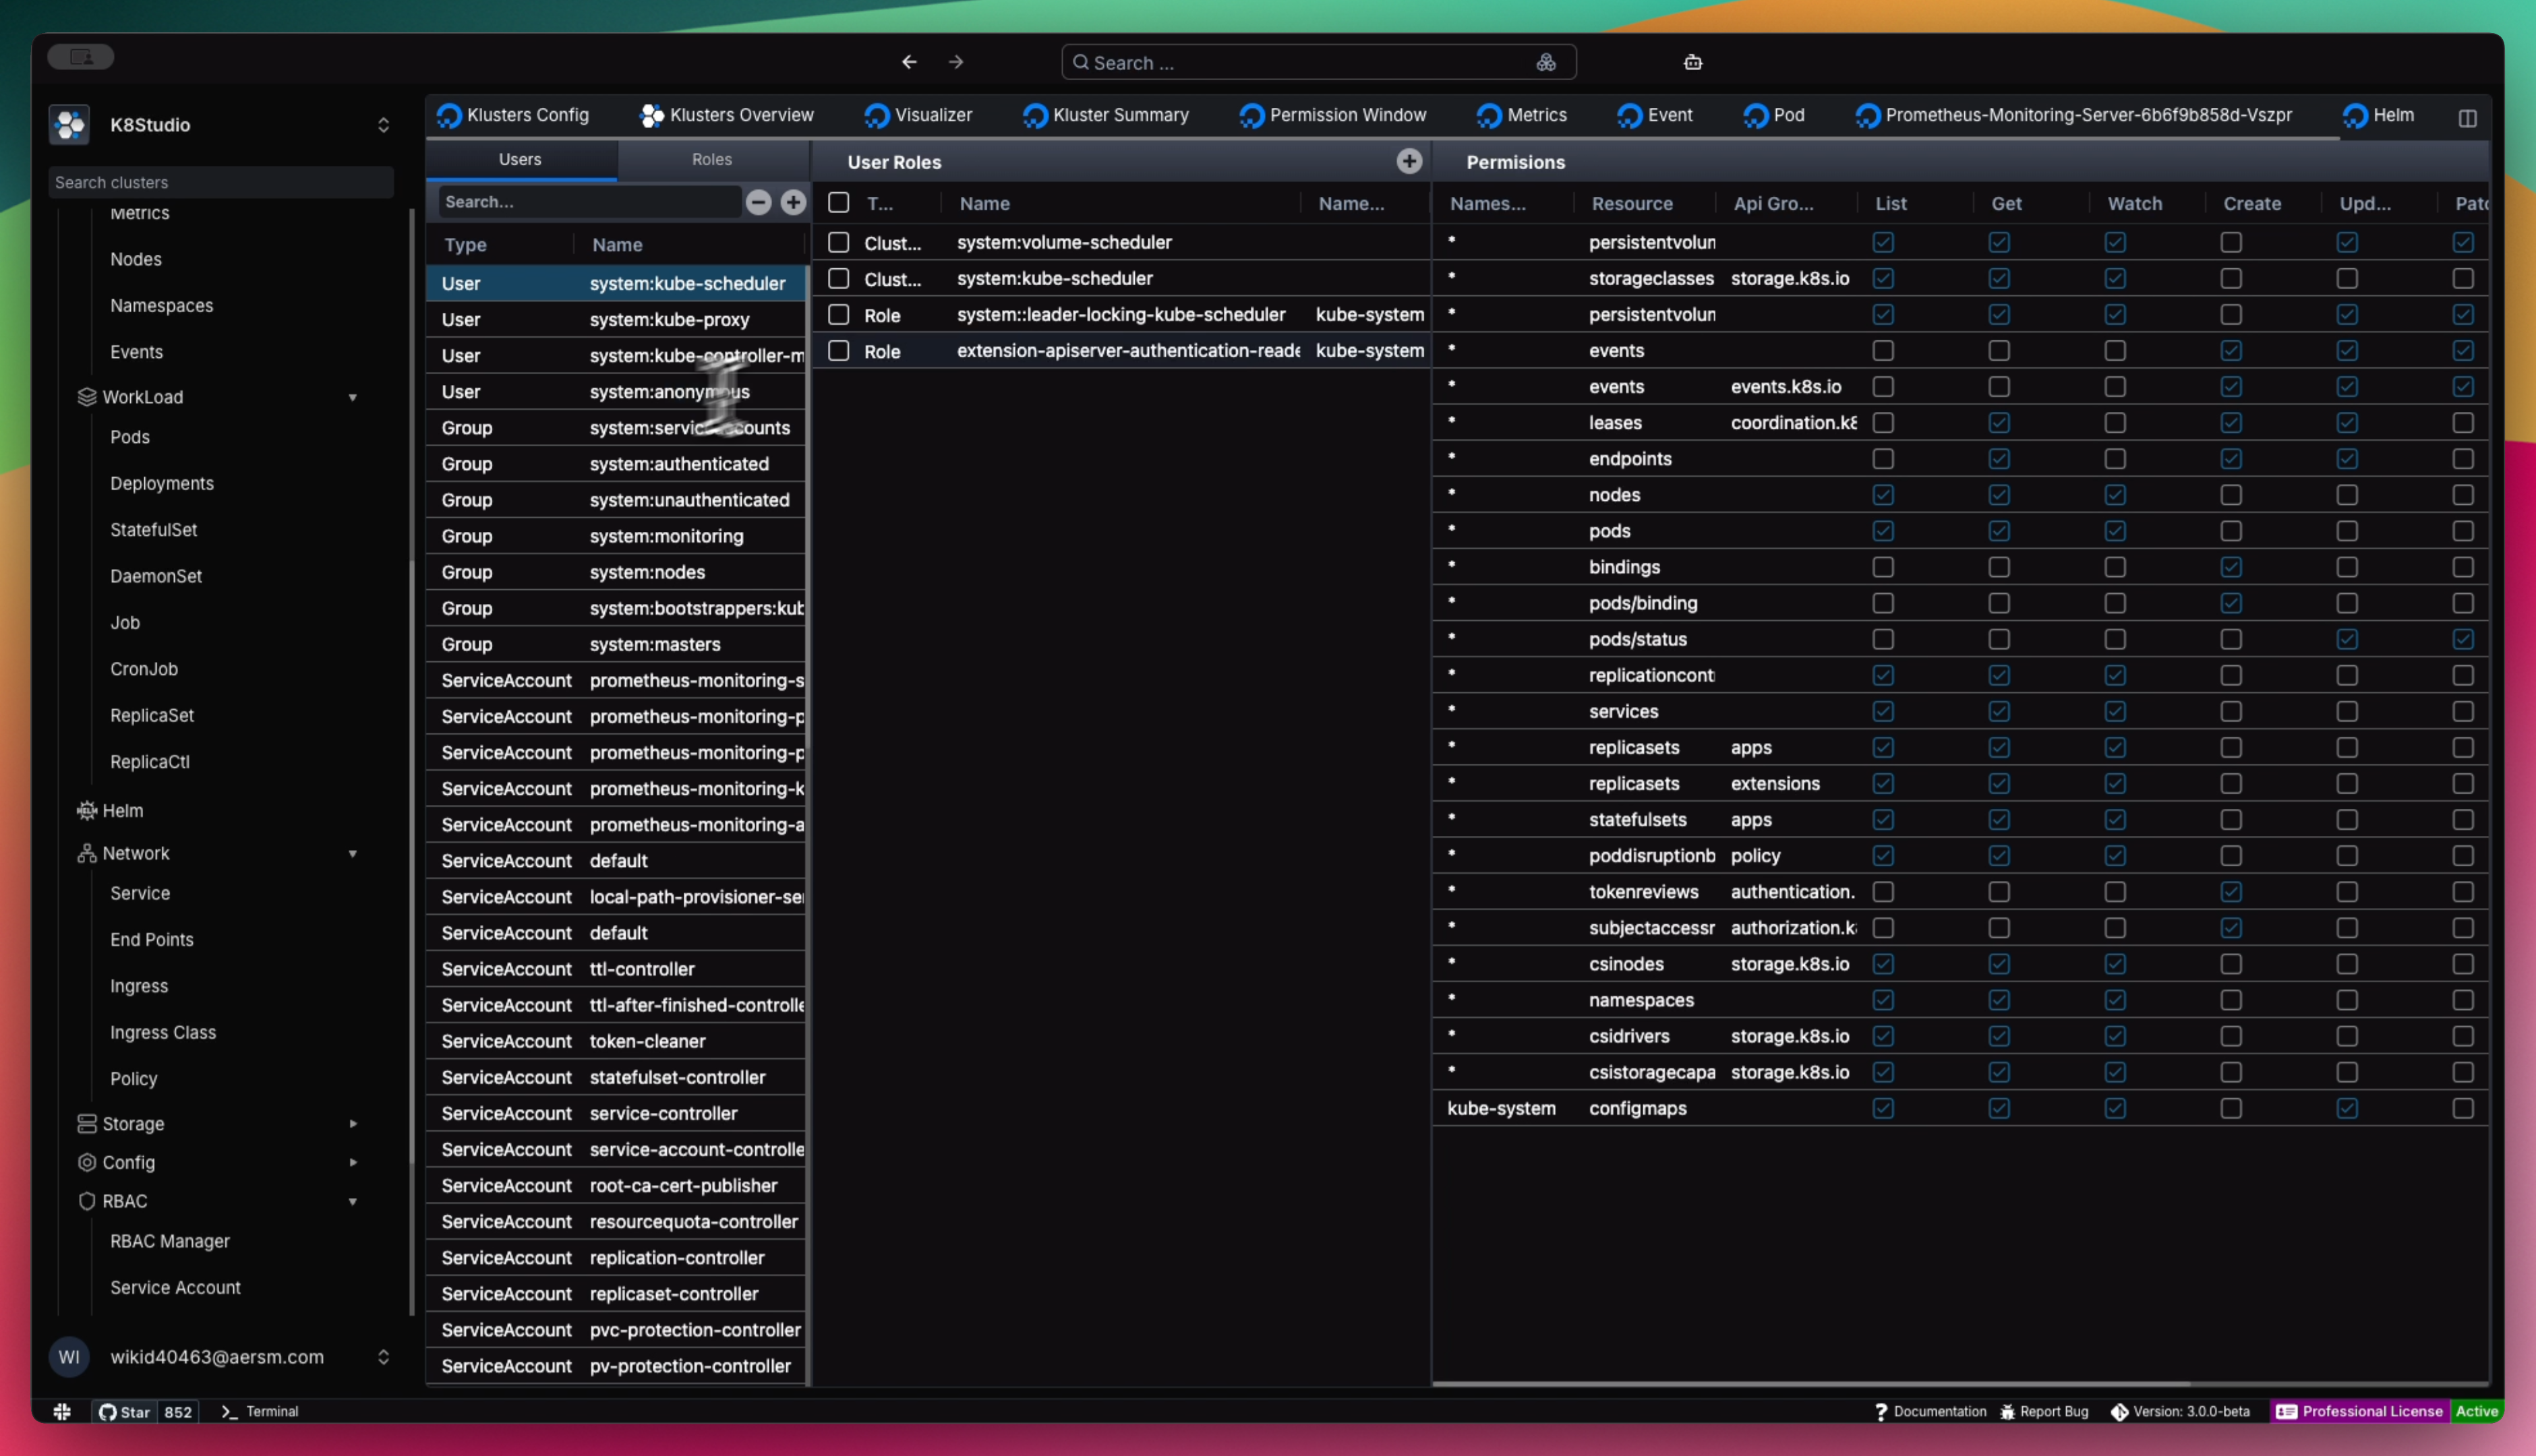The width and height of the screenshot is (2536, 1456).
Task: Open Ingress Class in sidebar
Action: point(163,1032)
